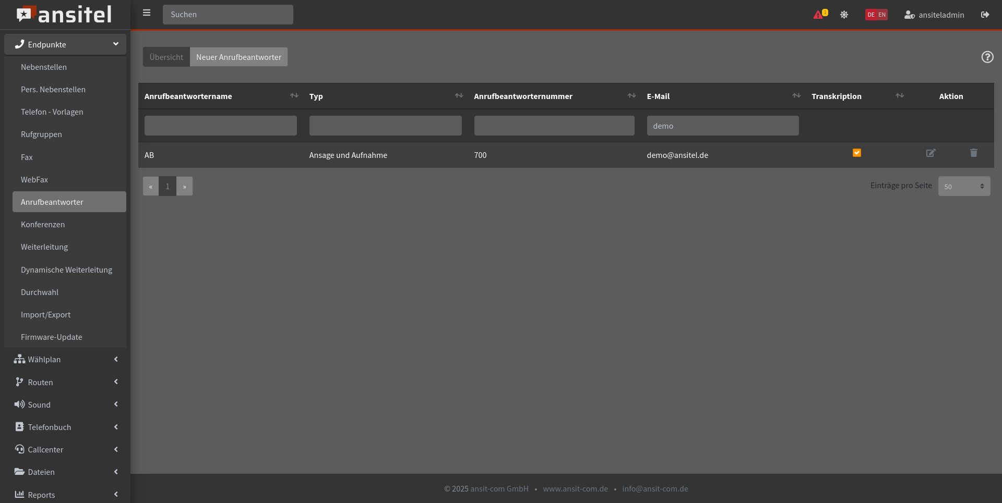Click the logout icon
The height and width of the screenshot is (503, 1002).
coord(985,15)
